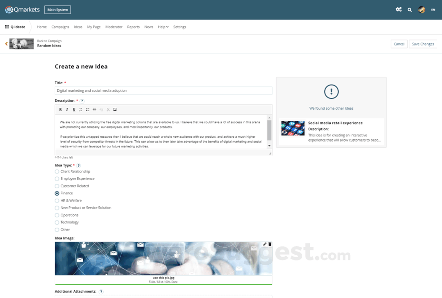Go back using the orange arrow
This screenshot has height=298, width=442.
tap(6, 44)
